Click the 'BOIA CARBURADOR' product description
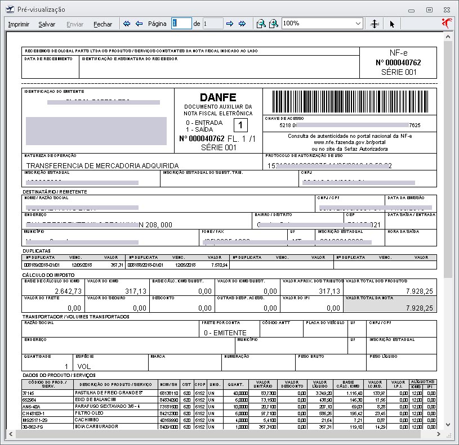The height and width of the screenshot is (445, 459). coord(97,426)
